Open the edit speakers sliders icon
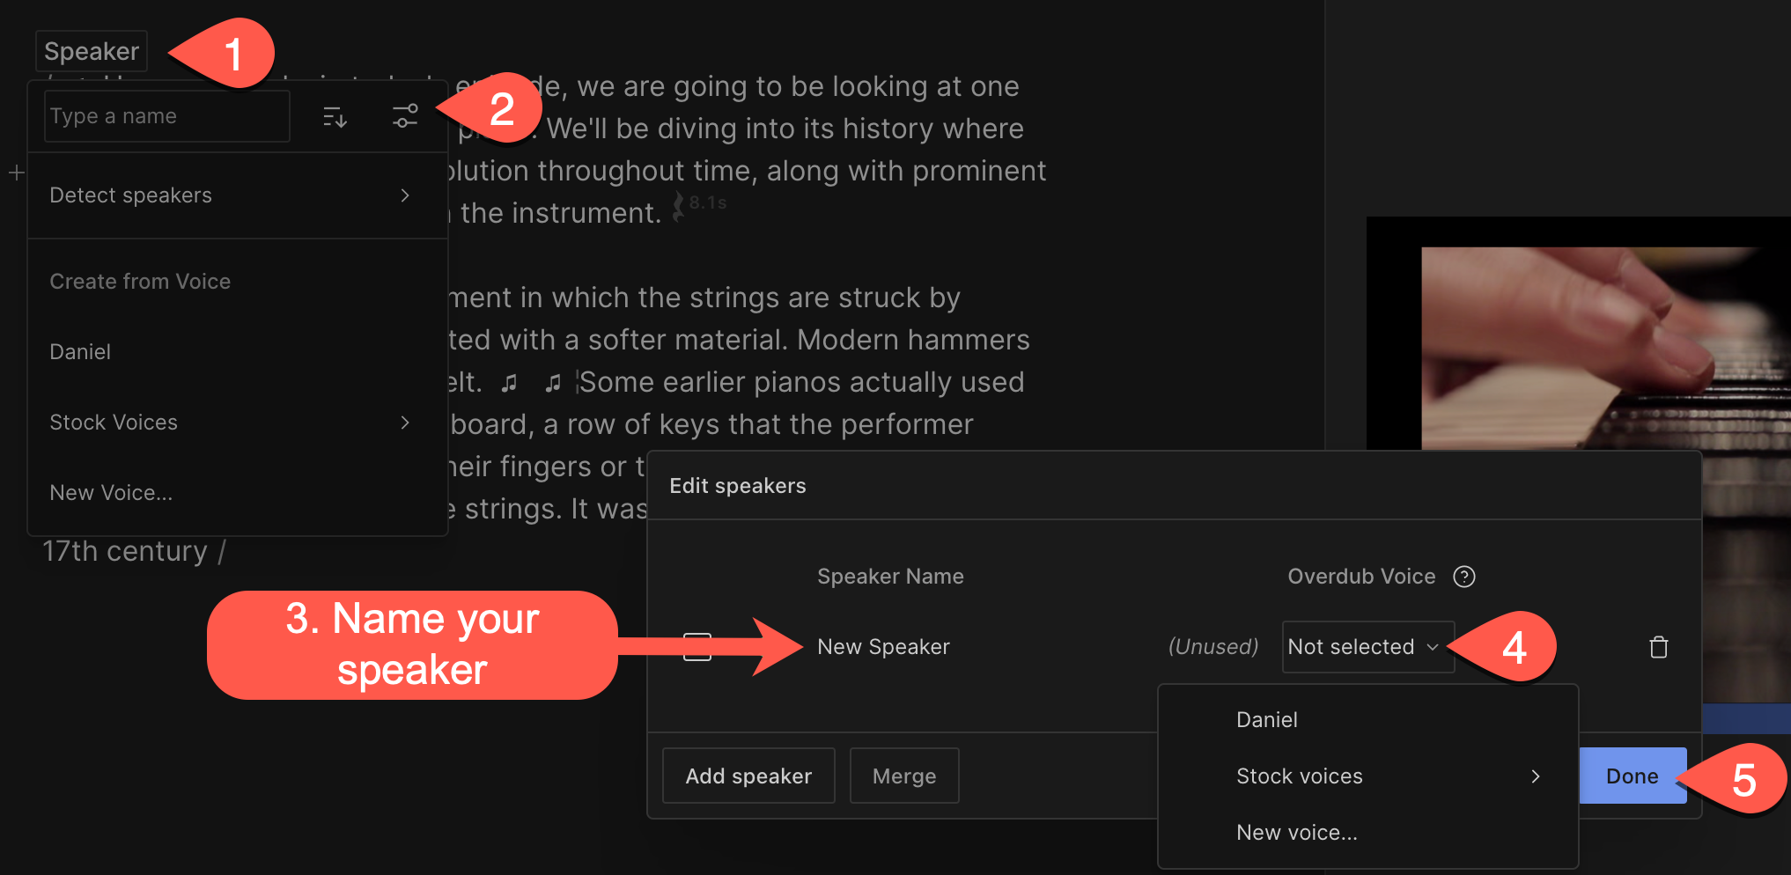The image size is (1791, 875). (405, 116)
